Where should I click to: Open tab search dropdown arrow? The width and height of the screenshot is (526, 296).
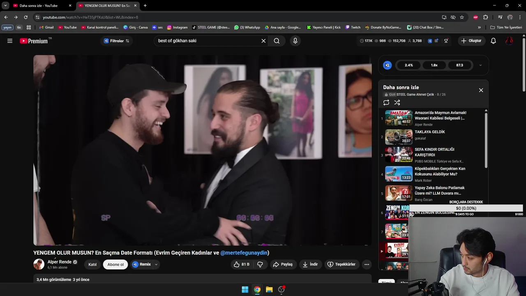[5, 6]
